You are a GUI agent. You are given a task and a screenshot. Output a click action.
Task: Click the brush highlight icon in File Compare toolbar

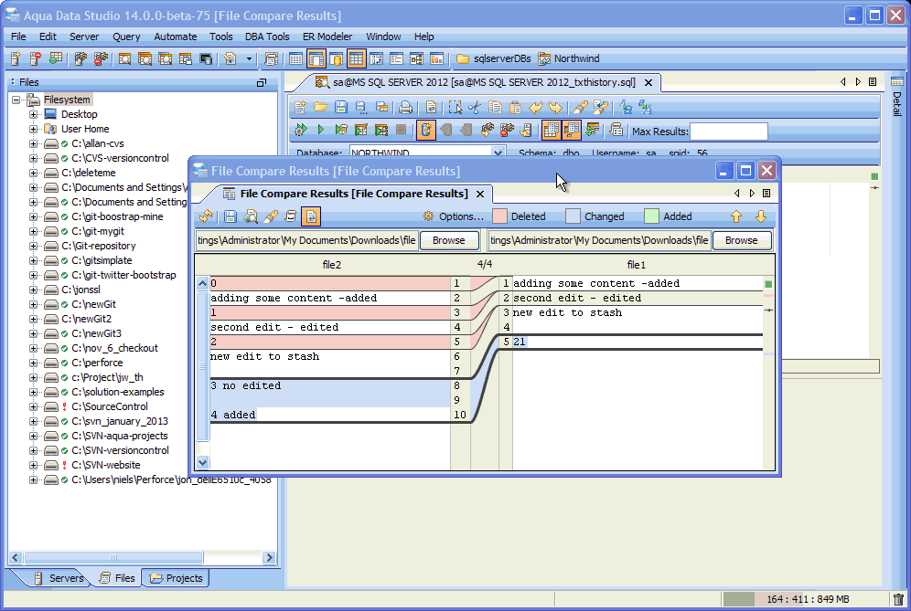pyautogui.click(x=270, y=216)
